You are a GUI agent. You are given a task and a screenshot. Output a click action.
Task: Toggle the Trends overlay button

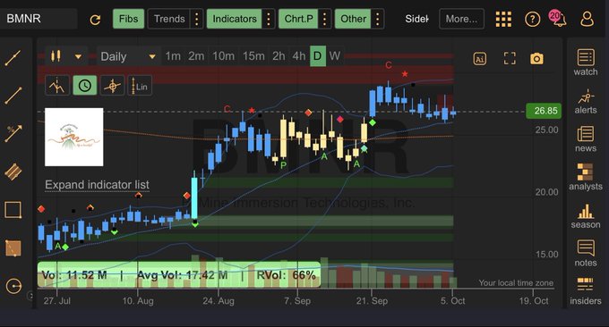click(169, 19)
